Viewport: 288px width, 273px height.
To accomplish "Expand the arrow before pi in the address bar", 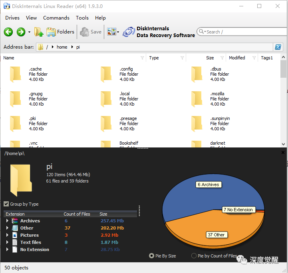I will (x=72, y=47).
